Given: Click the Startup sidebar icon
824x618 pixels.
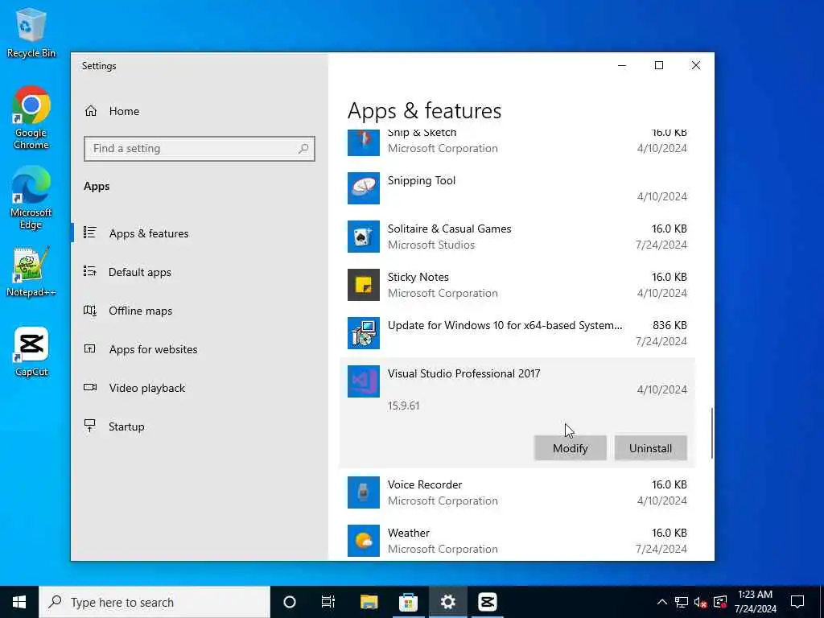Looking at the screenshot, I should 90,426.
